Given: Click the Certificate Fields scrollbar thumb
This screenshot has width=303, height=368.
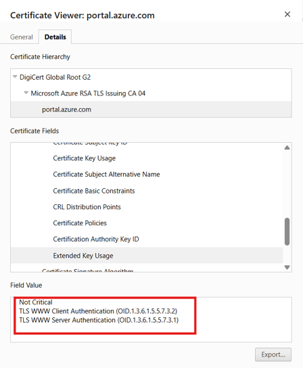Looking at the screenshot, I should coord(287,231).
